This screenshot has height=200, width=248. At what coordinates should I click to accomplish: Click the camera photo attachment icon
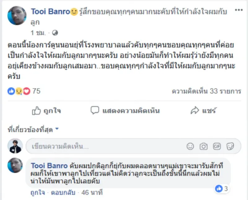[x=203, y=146]
